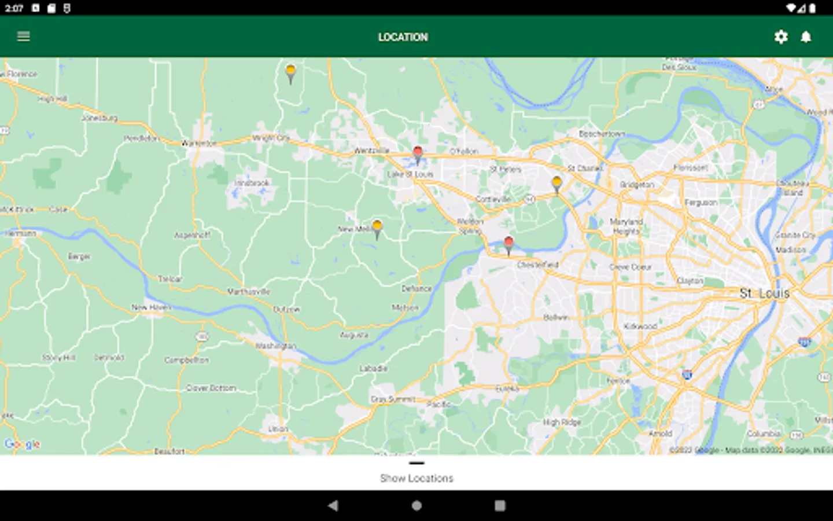The height and width of the screenshot is (521, 833).
Task: Select the red pin above Chesterfield
Action: tap(508, 245)
